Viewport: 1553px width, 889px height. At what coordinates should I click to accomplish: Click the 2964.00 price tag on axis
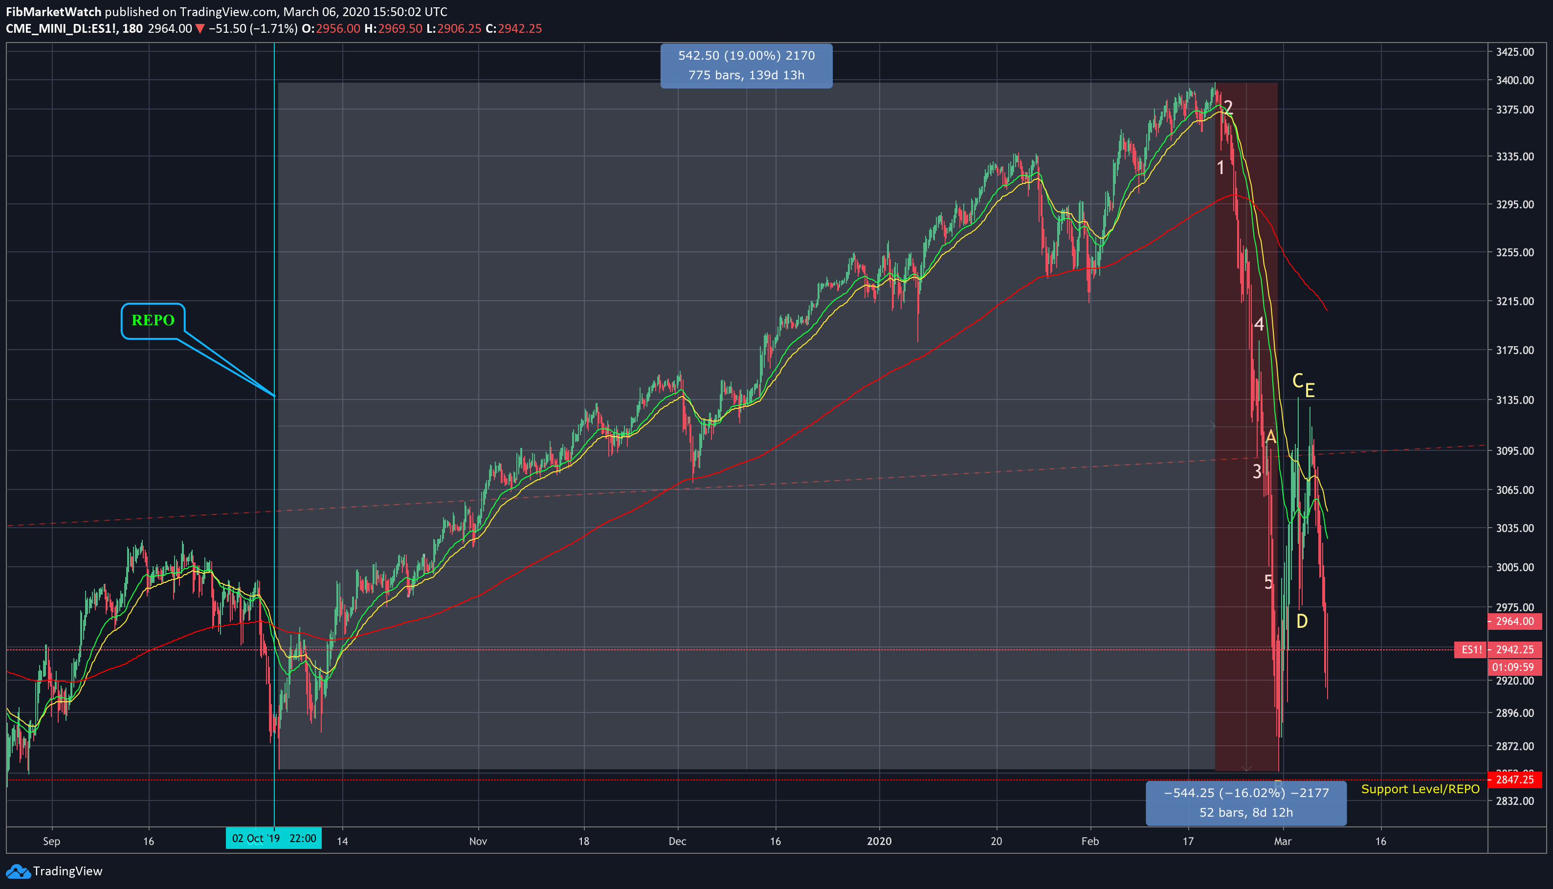(x=1515, y=622)
